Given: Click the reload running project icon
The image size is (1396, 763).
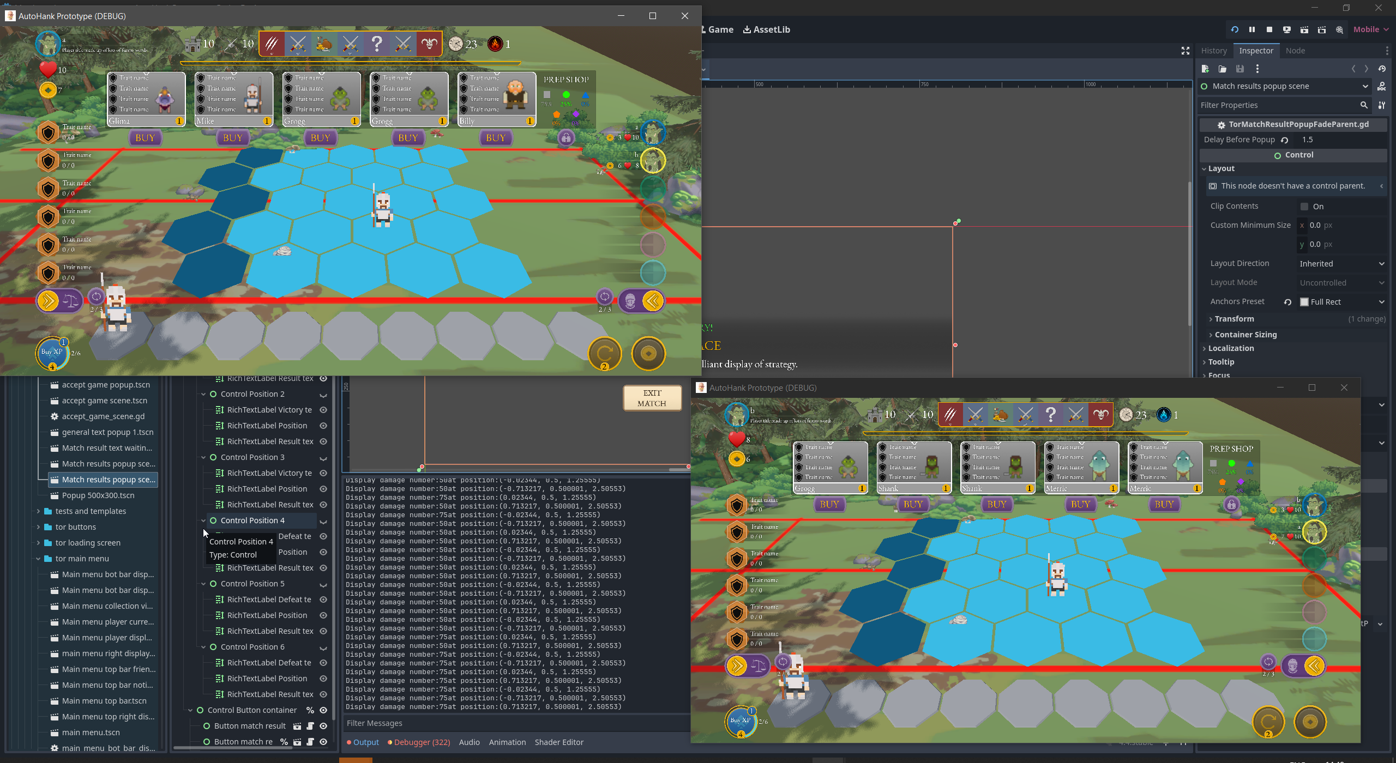Looking at the screenshot, I should [x=1235, y=29].
